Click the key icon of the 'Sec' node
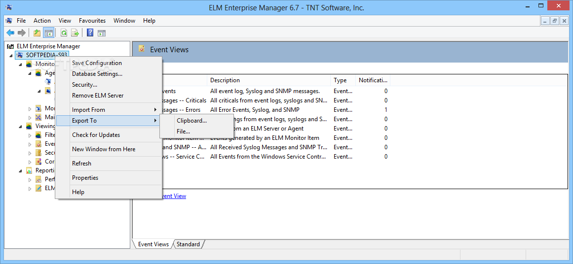 point(38,152)
